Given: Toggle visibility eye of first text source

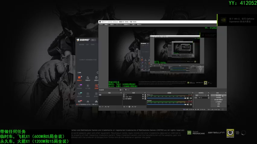Looking at the screenshot, I should pos(143,95).
